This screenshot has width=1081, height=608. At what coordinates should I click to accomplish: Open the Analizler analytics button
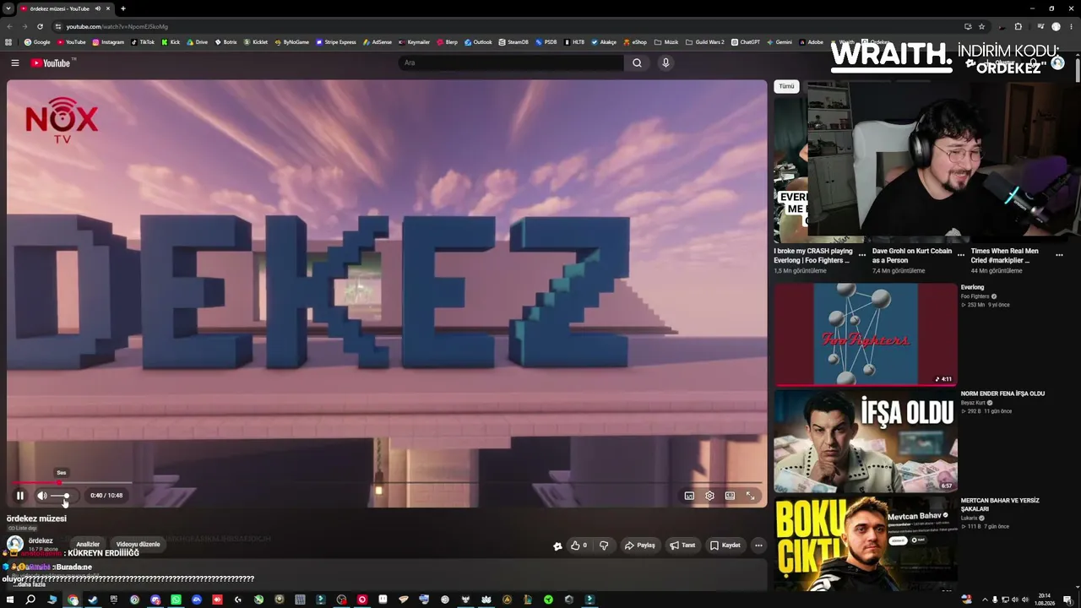88,545
